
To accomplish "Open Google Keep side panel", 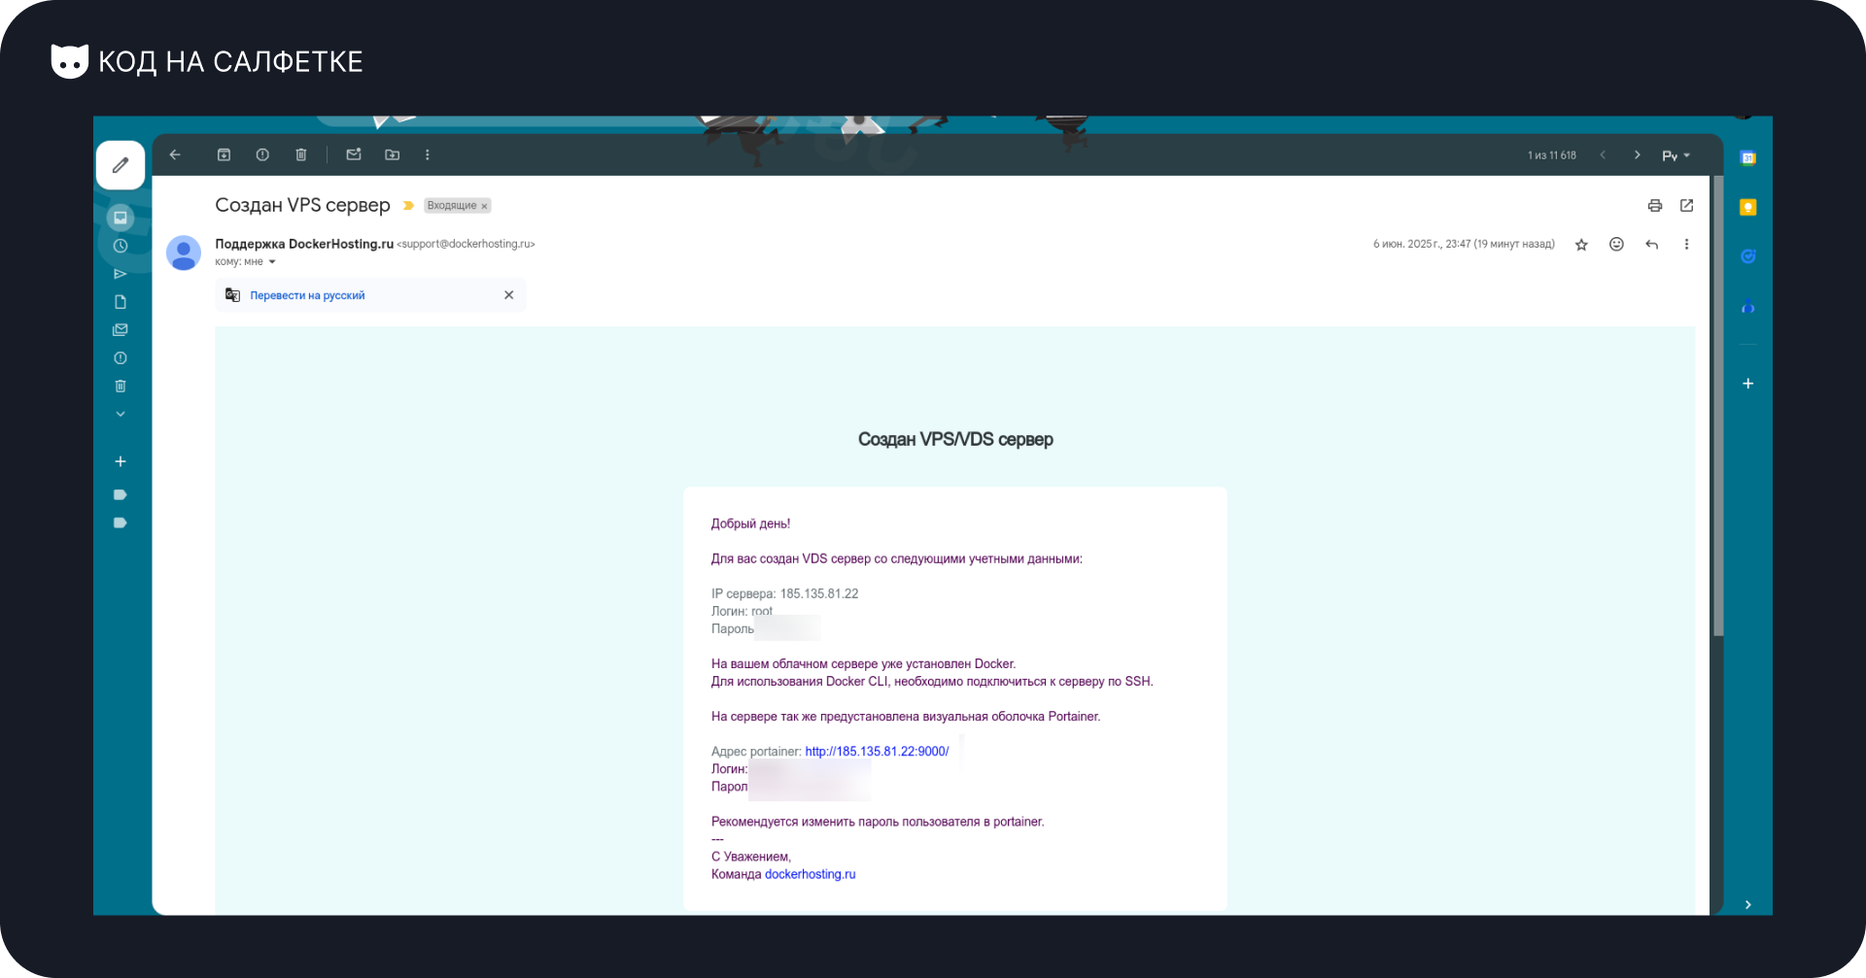I will [x=1747, y=207].
